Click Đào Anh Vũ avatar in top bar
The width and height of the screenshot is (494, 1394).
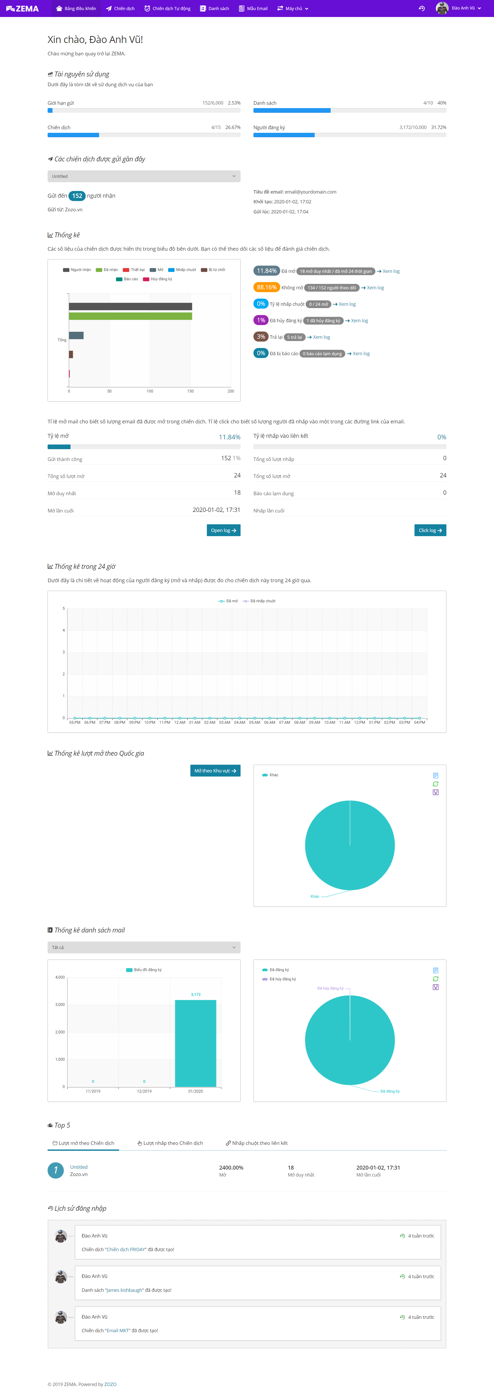pos(442,8)
